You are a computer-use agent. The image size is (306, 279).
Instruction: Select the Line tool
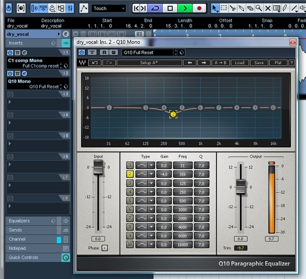click(x=294, y=9)
